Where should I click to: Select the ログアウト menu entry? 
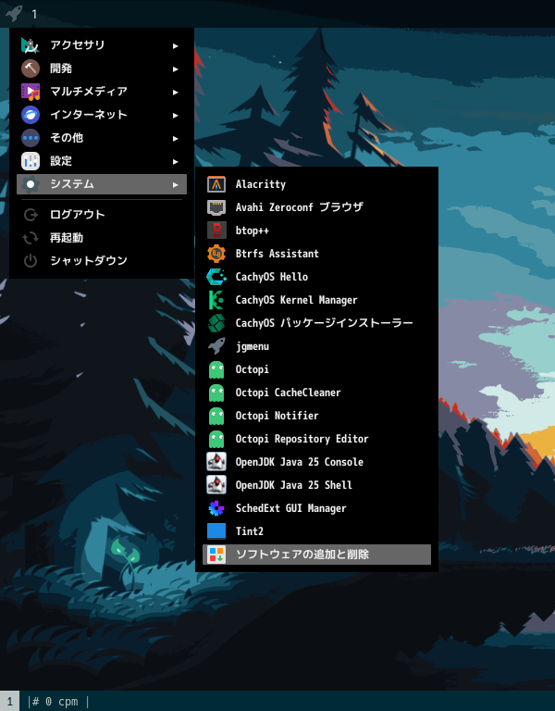click(102, 215)
